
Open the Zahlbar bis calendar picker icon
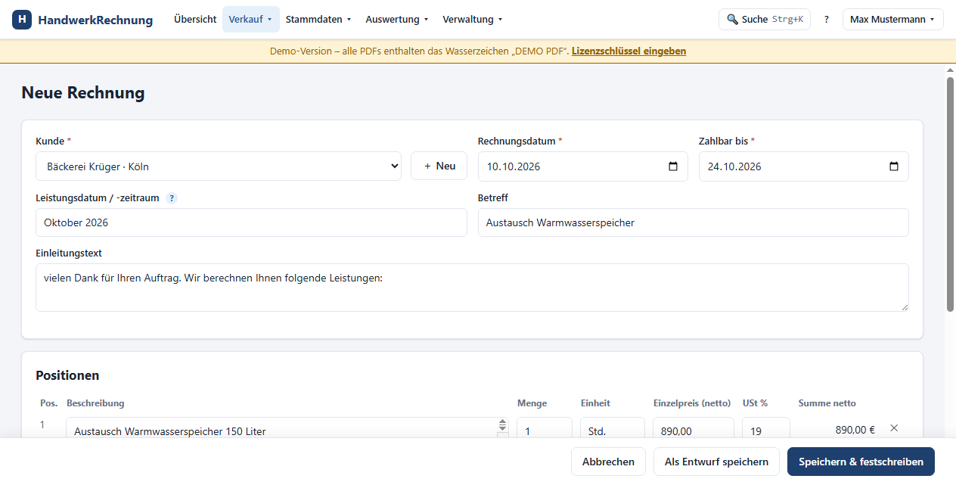point(894,166)
